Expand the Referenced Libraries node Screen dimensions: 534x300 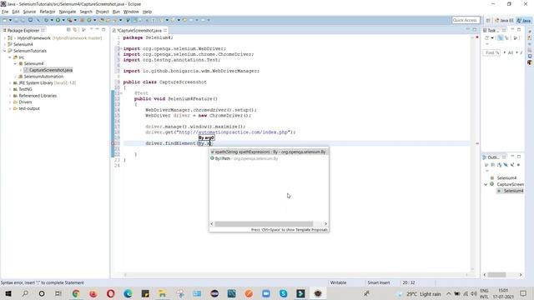[10, 96]
